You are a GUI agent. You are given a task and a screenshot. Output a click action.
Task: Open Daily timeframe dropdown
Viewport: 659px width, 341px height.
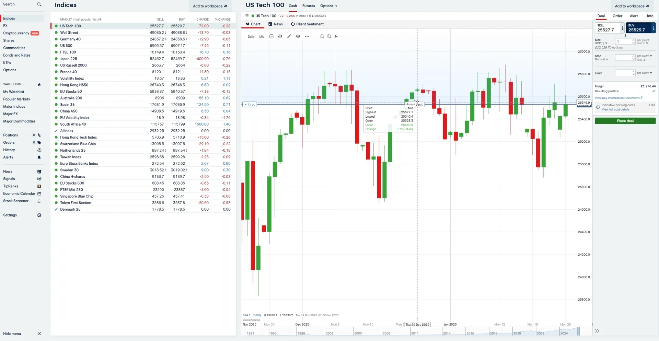point(251,37)
